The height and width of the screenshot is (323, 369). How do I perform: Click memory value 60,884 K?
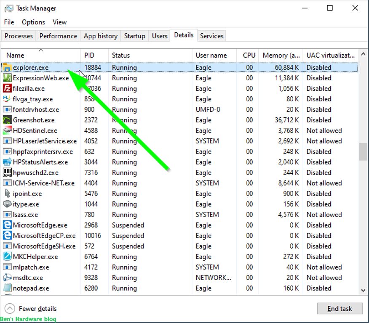coord(286,68)
